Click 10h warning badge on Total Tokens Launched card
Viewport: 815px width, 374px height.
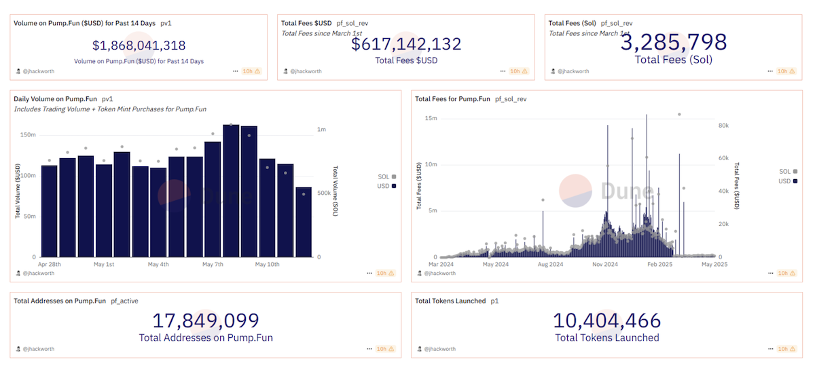point(786,348)
